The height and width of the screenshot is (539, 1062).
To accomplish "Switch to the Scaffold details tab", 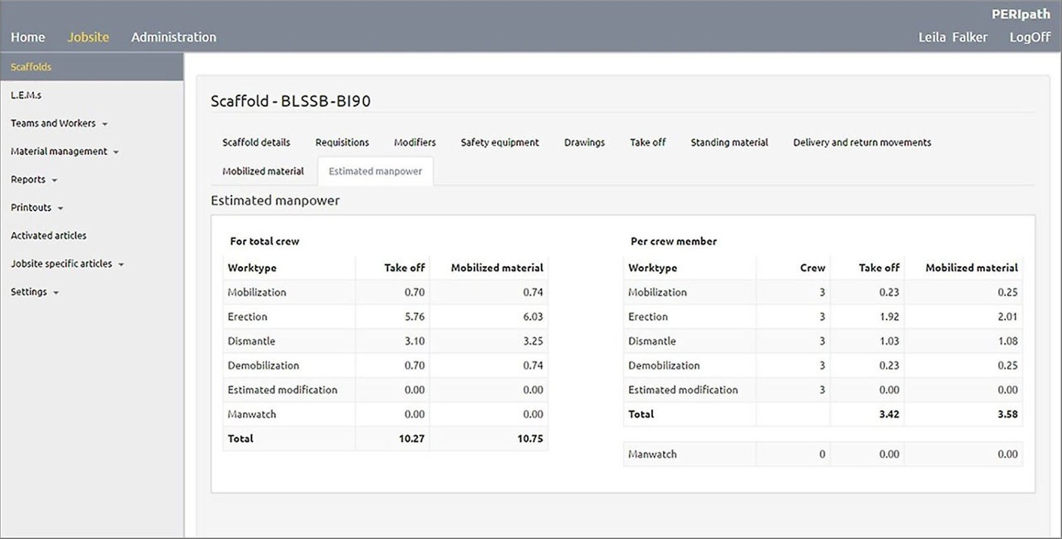I will point(256,143).
